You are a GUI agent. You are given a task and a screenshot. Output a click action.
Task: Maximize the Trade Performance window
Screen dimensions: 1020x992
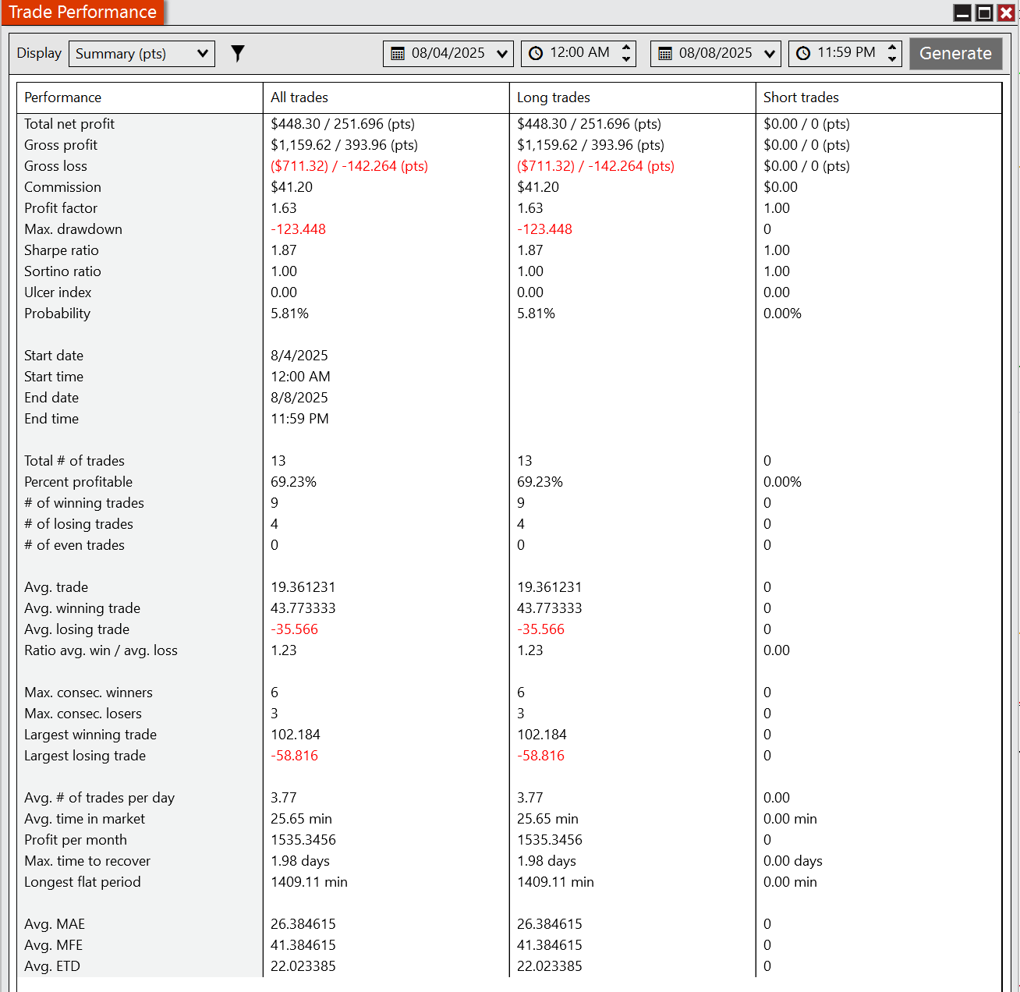pos(985,12)
